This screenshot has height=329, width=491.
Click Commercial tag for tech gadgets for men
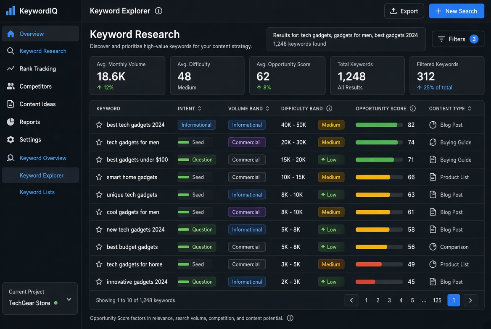click(247, 142)
